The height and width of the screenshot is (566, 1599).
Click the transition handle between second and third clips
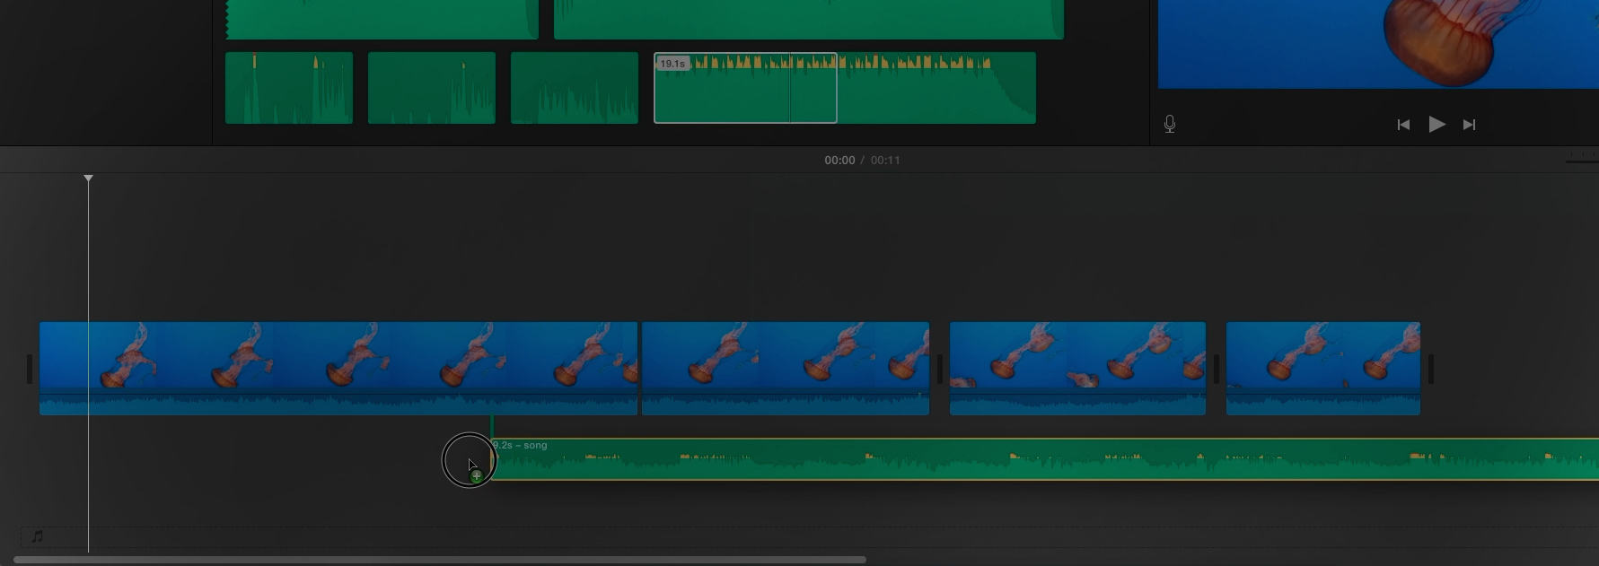click(x=940, y=369)
